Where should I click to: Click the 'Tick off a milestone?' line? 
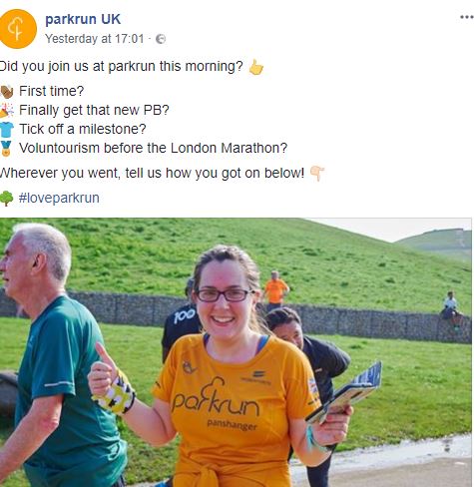pos(83,129)
